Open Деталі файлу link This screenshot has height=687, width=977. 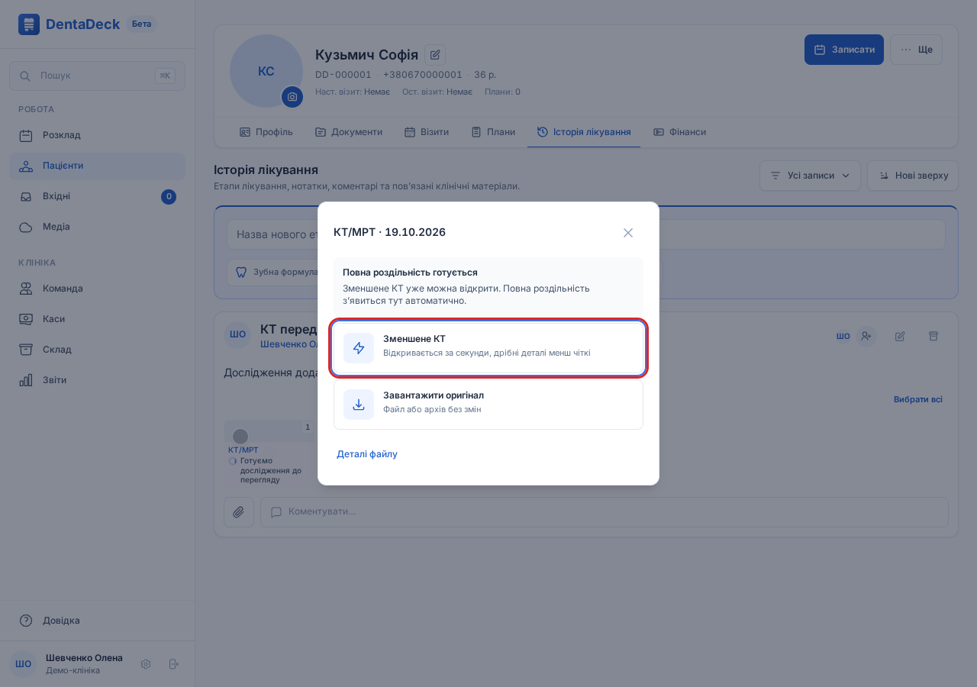[x=367, y=454]
